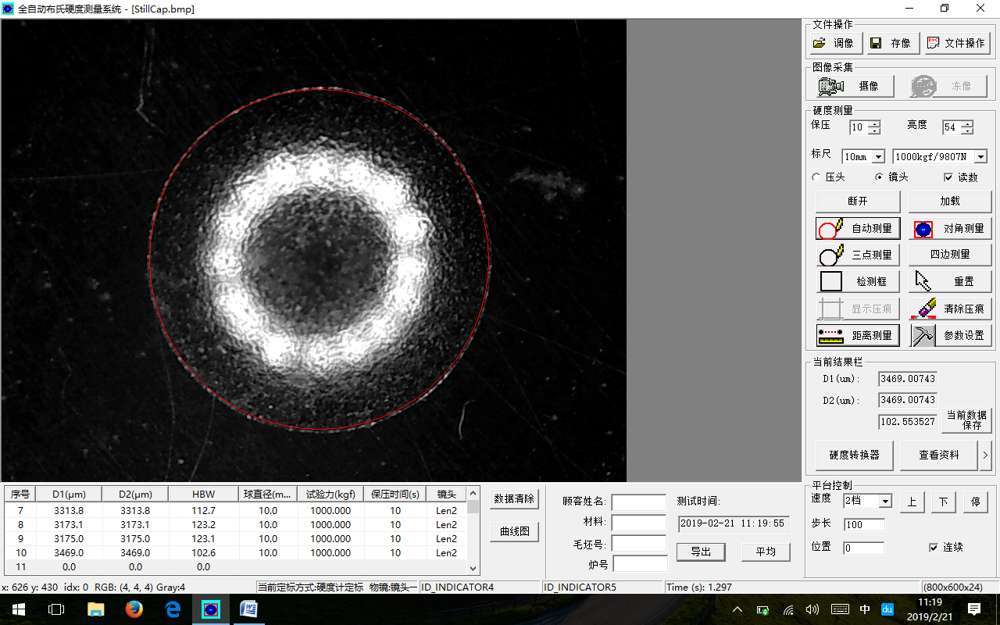Activate the 距离测量 distance ruler tool
The image size is (1000, 625).
coord(858,335)
